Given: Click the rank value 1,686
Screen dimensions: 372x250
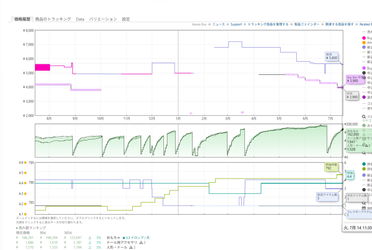Looking at the screenshot, I should (29, 242).
